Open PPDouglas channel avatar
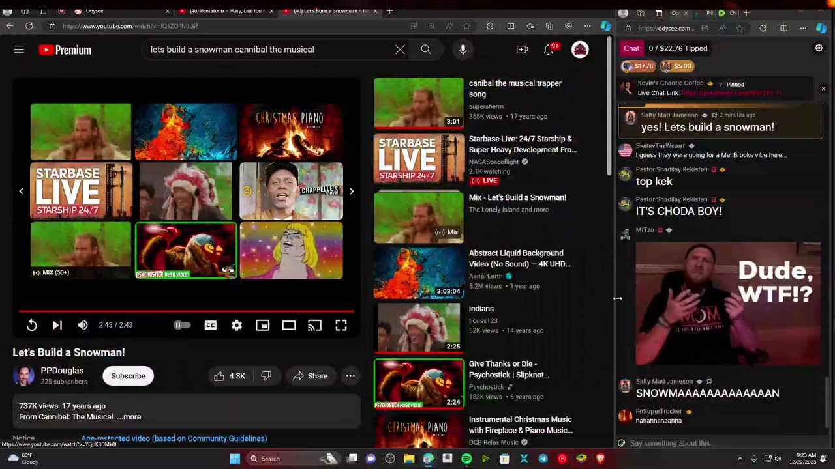 click(x=23, y=376)
